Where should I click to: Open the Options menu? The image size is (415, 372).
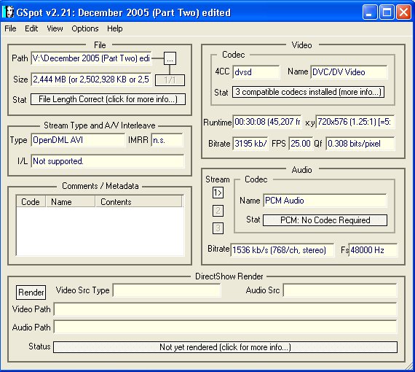tap(85, 28)
